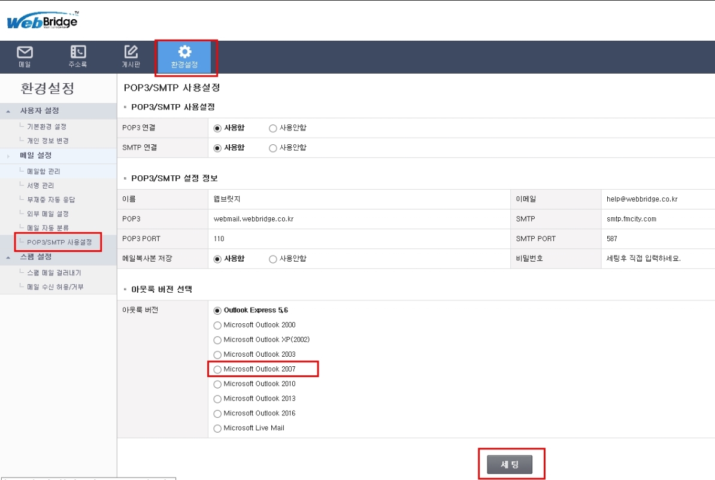Select SMTP 연결 사용안함 radio button
The width and height of the screenshot is (715, 480).
[272, 148]
